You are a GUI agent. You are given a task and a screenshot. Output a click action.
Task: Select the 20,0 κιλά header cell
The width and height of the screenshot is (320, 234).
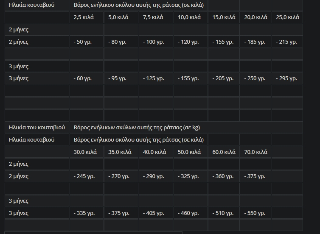tap(255, 17)
